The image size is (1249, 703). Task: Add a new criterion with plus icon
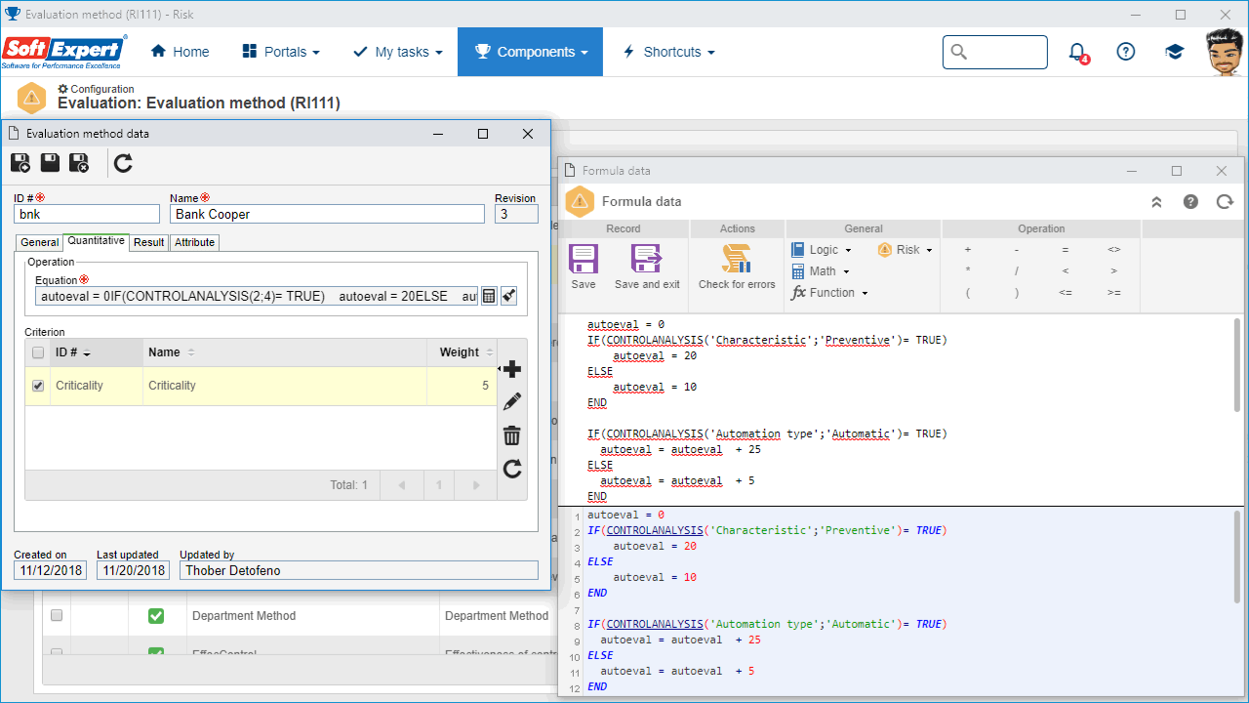click(x=511, y=369)
